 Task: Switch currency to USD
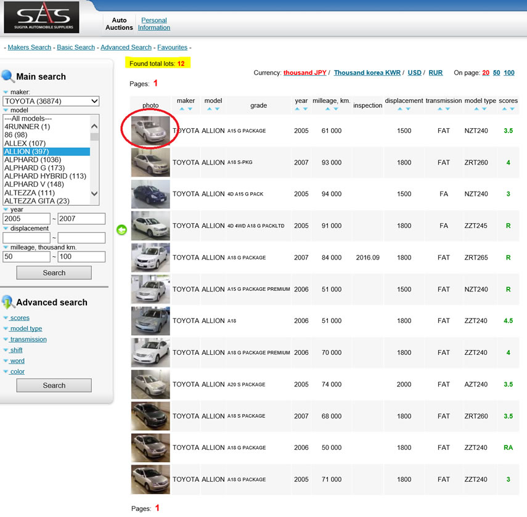coord(415,73)
